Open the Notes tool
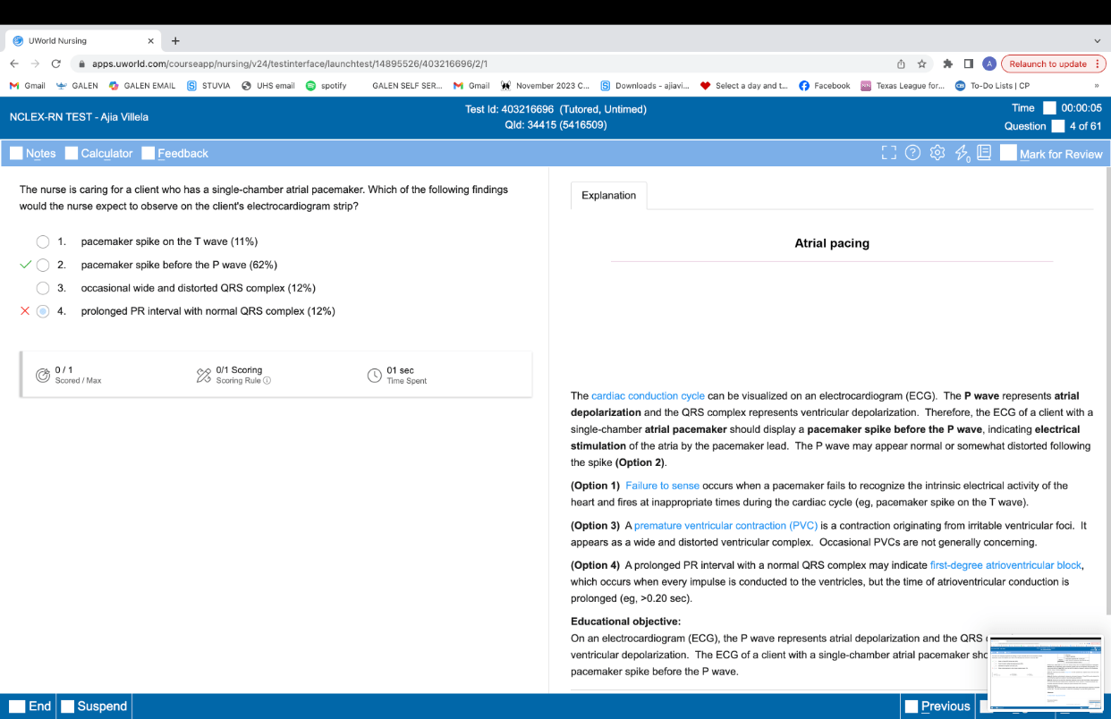The width and height of the screenshot is (1111, 719). (33, 154)
